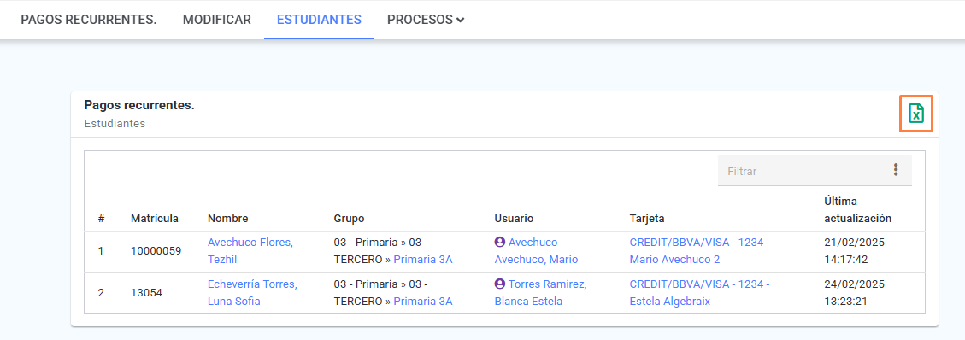Sort by the Tarjeta column header
The width and height of the screenshot is (965, 340).
(647, 218)
